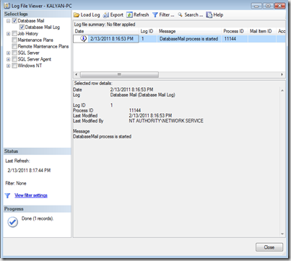
Task: Select the Job History tree label
Action: 28,34
